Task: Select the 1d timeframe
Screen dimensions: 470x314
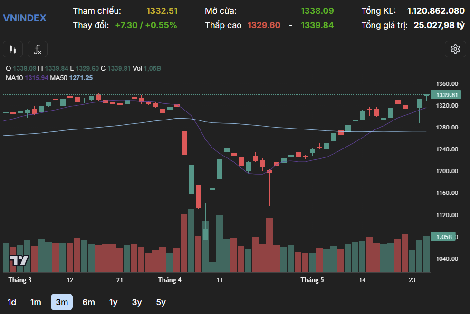Action: 12,302
